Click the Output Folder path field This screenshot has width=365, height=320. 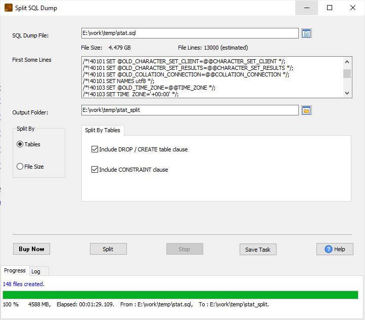tap(190, 110)
